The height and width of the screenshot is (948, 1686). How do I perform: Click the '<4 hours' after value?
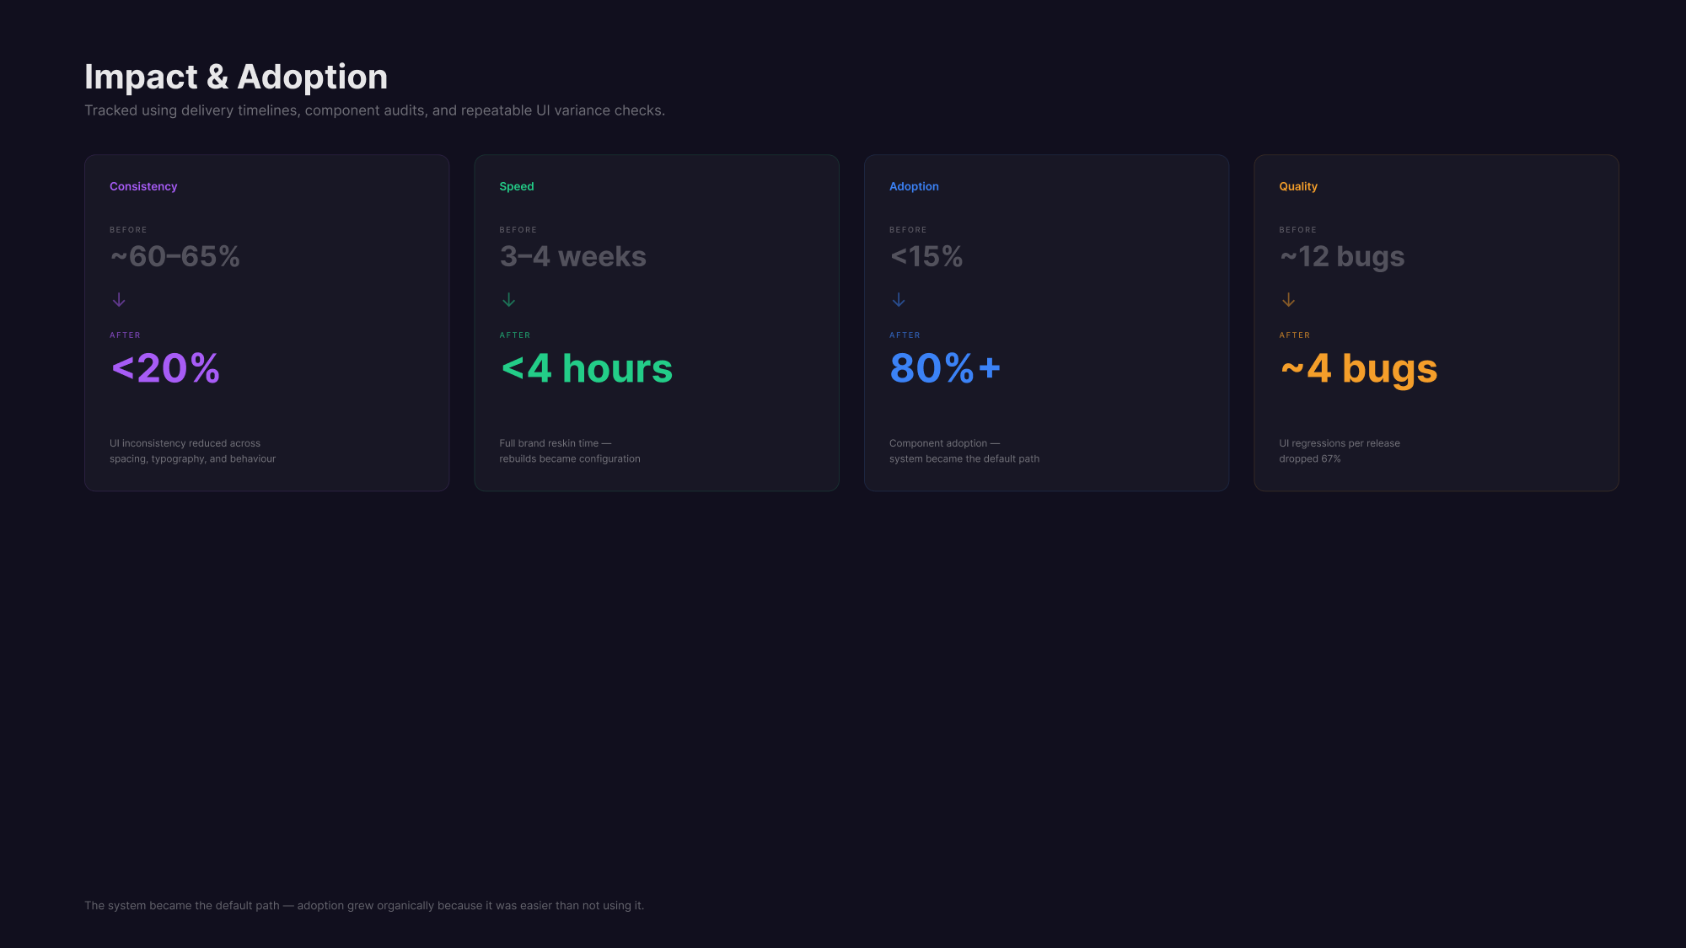click(587, 368)
